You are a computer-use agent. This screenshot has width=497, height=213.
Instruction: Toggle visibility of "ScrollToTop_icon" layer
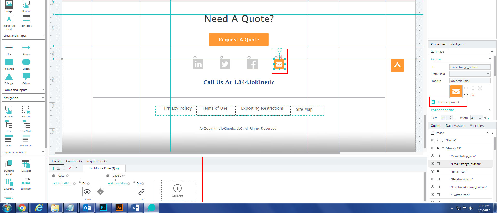pos(432,156)
